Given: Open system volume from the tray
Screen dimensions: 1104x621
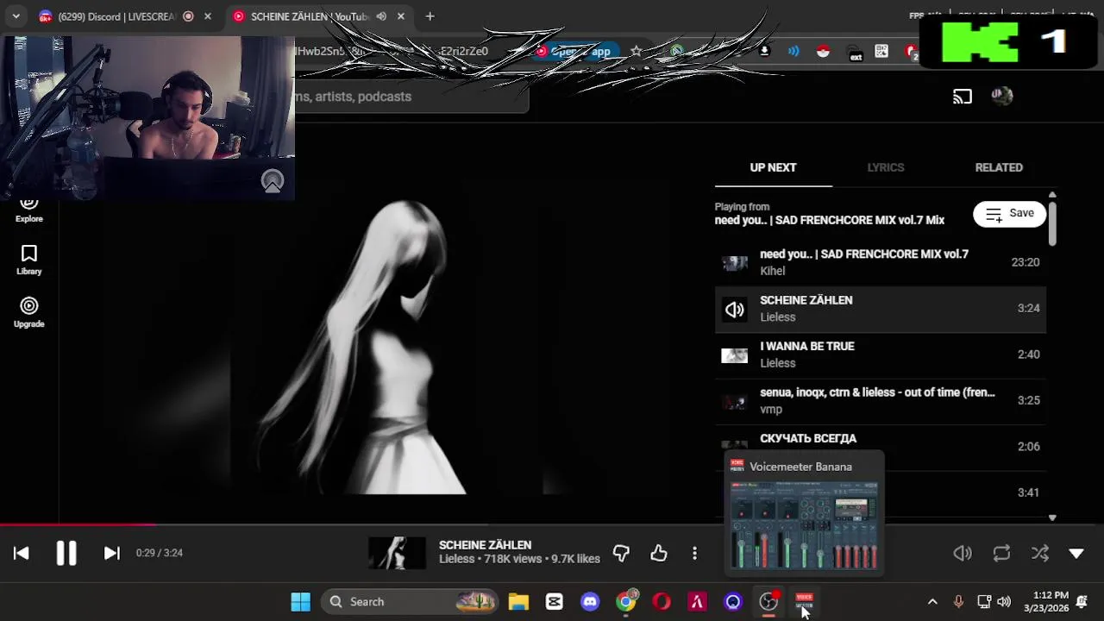Looking at the screenshot, I should [1004, 602].
